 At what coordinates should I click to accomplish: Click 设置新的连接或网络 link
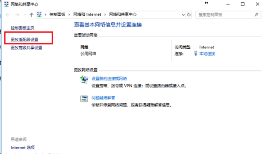pos(109,78)
